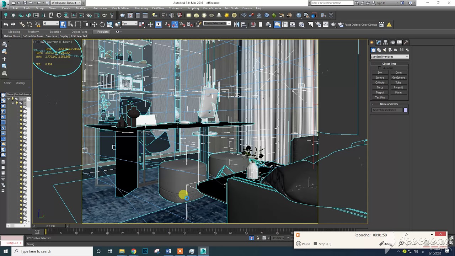Click the Teapot primitive button
Image resolution: width=455 pixels, height=256 pixels.
(x=380, y=92)
